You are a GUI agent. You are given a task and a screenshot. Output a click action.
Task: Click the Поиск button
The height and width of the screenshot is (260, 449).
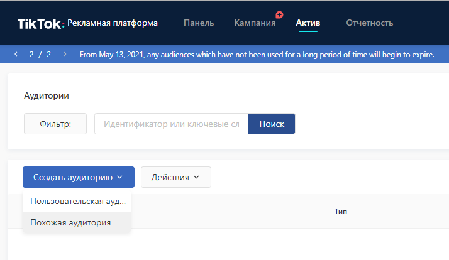coord(272,124)
